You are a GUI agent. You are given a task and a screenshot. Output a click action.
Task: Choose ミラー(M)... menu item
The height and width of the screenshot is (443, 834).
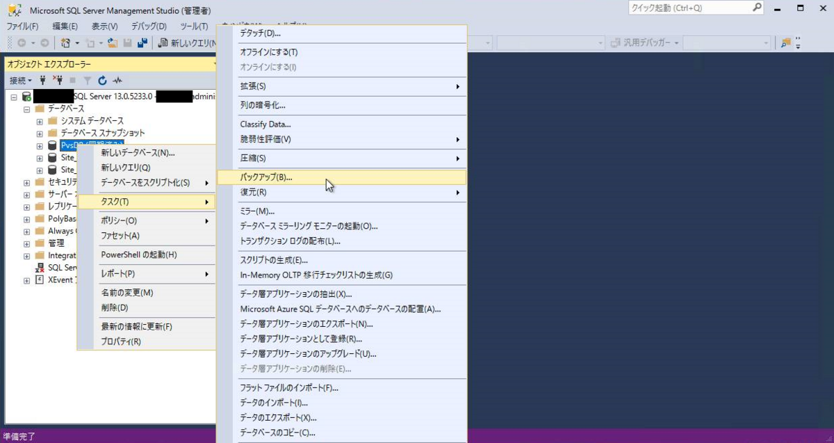(341, 211)
